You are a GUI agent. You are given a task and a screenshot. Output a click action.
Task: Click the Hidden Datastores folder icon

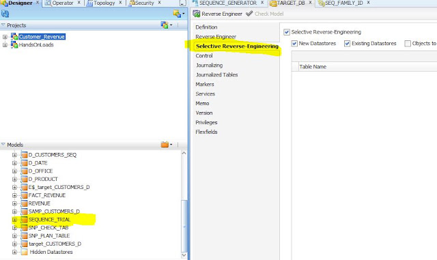[25, 252]
